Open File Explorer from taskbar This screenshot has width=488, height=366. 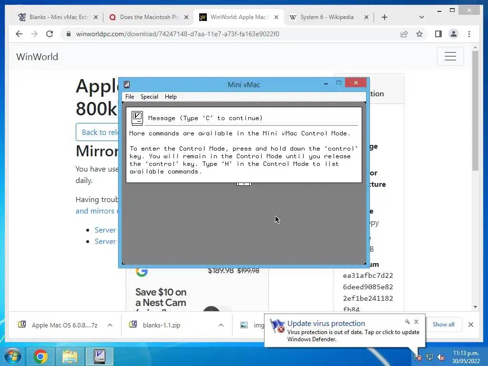point(70,356)
